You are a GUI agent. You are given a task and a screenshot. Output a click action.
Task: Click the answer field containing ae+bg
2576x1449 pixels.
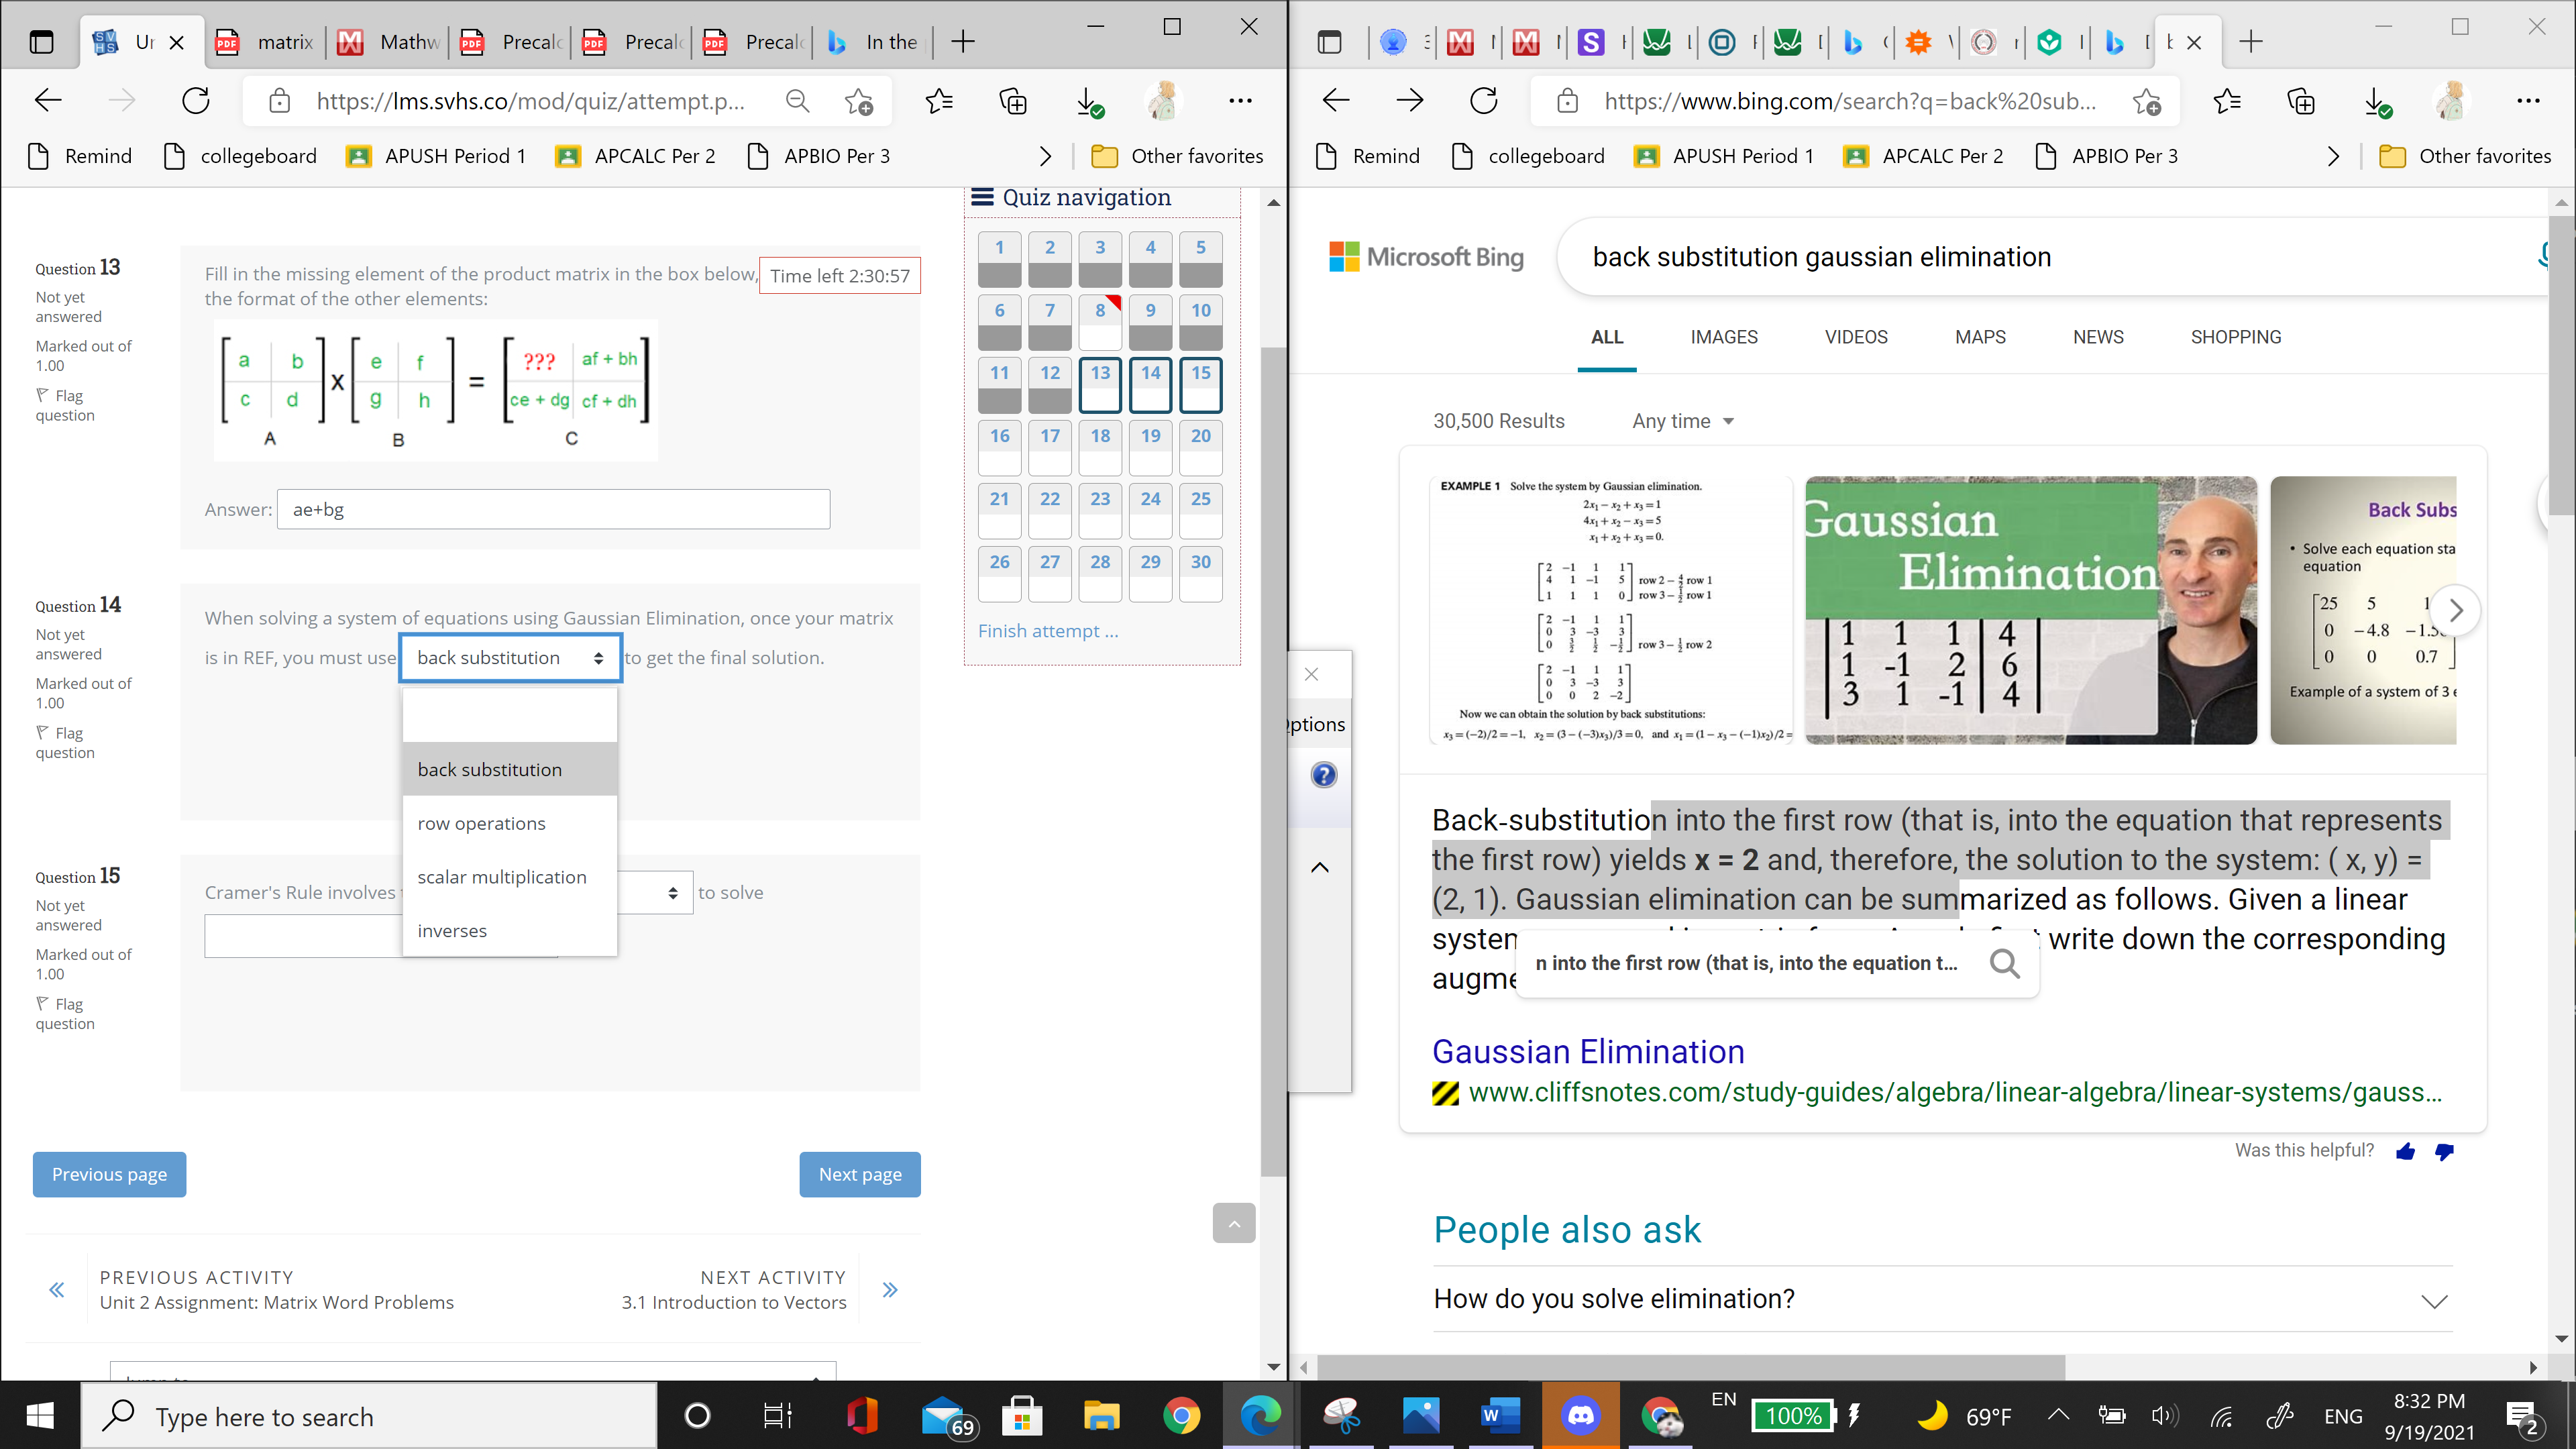click(x=553, y=509)
